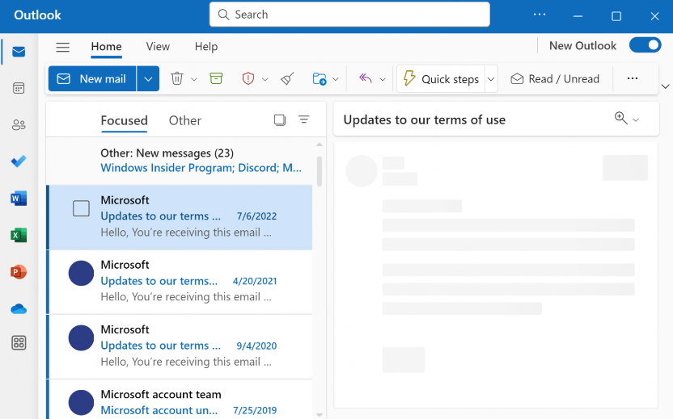This screenshot has width=673, height=419.
Task: Check the box on the 7/6/2022 Microsoft email
Action: pos(81,208)
